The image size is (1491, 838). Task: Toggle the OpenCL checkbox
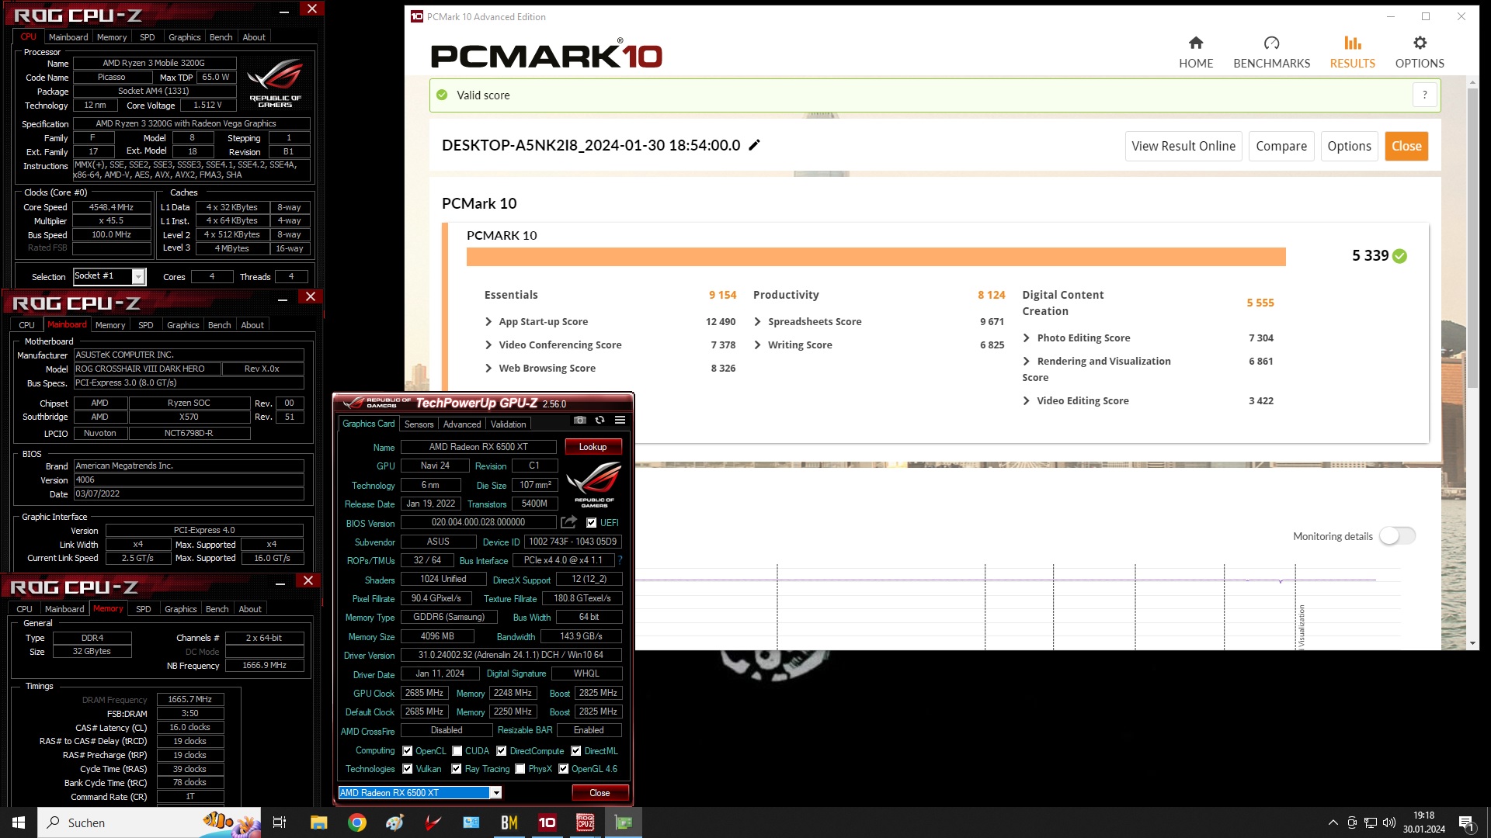click(x=407, y=751)
